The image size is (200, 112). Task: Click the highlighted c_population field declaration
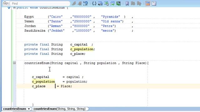(x=82, y=49)
